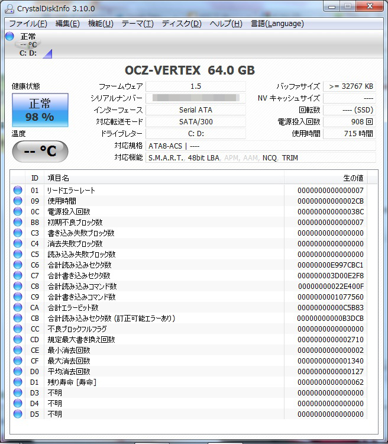Screen dimensions: 388x444
Task: Open the ファイル(F) menu
Action: coord(28,24)
